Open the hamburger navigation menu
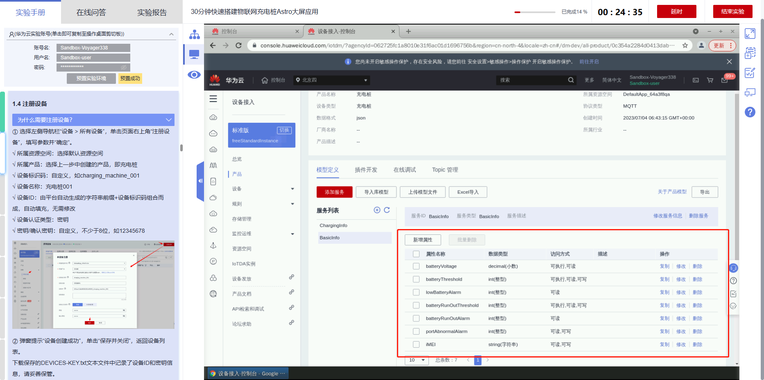Screen dimensions: 764x380 (213, 99)
